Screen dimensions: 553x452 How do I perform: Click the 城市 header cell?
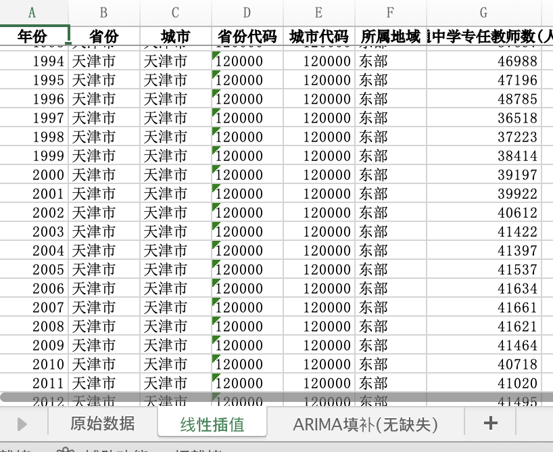(176, 36)
